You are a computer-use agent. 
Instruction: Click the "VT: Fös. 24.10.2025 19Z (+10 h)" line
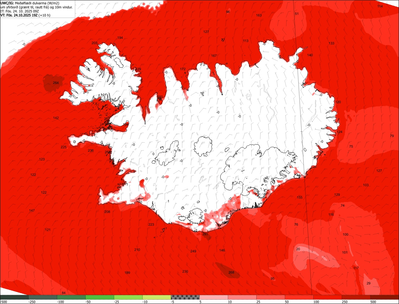tap(26, 15)
